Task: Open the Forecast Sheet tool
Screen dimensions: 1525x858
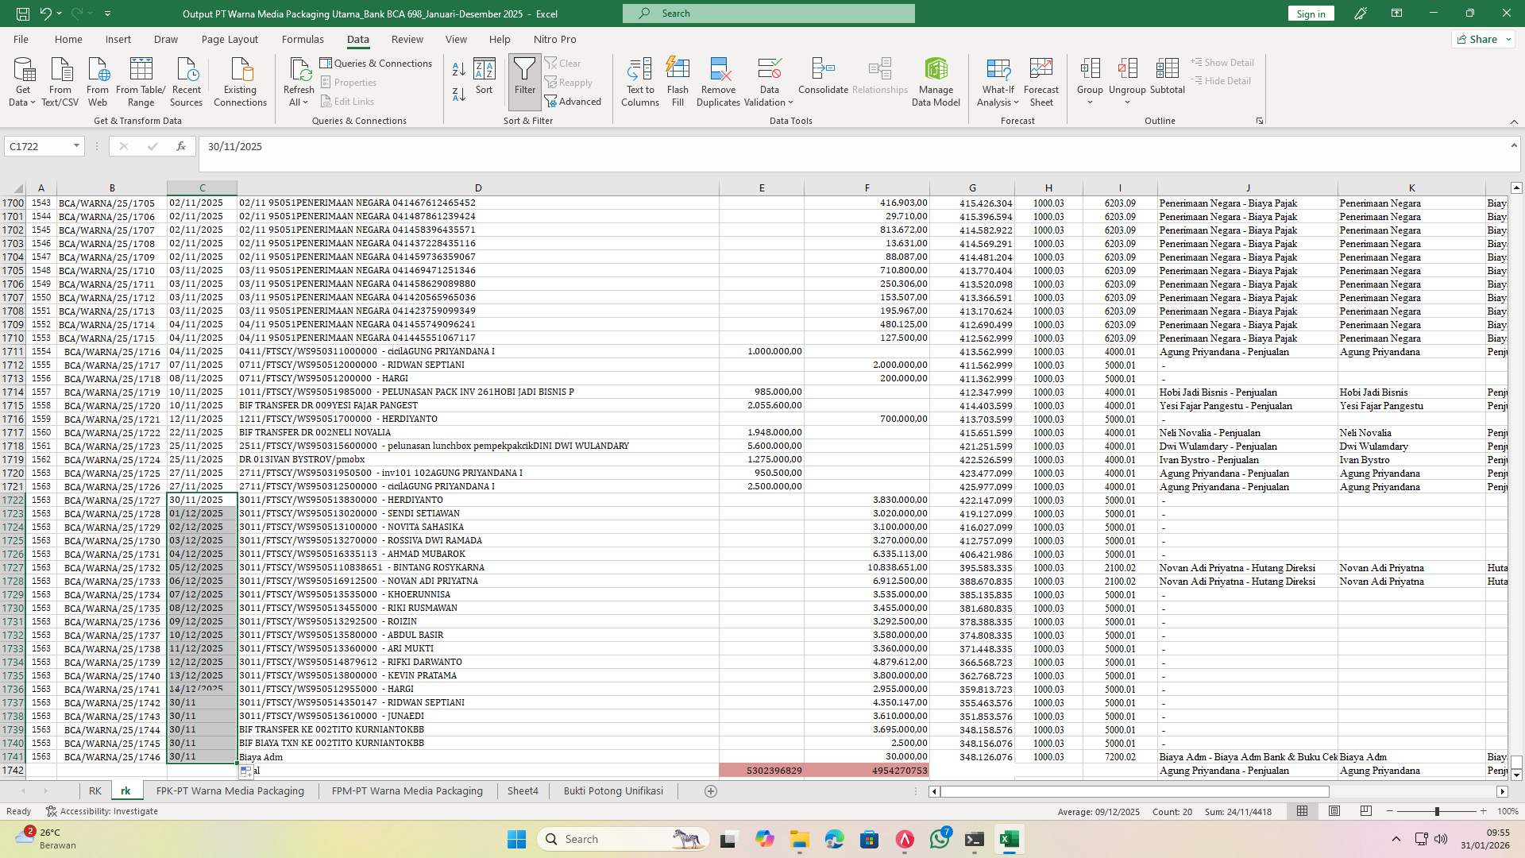Action: [1040, 79]
